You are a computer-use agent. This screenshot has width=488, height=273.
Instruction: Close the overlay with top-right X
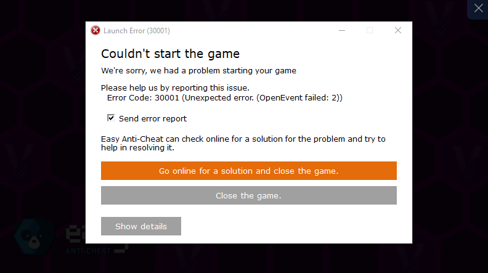pyautogui.click(x=479, y=9)
